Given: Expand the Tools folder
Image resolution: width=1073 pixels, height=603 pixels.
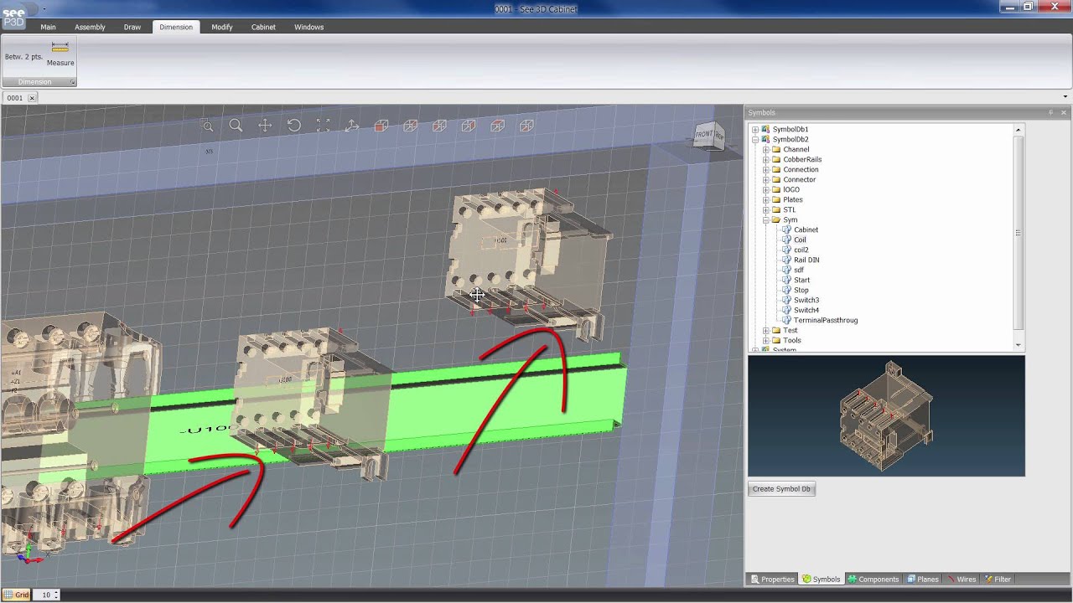Looking at the screenshot, I should [x=765, y=340].
